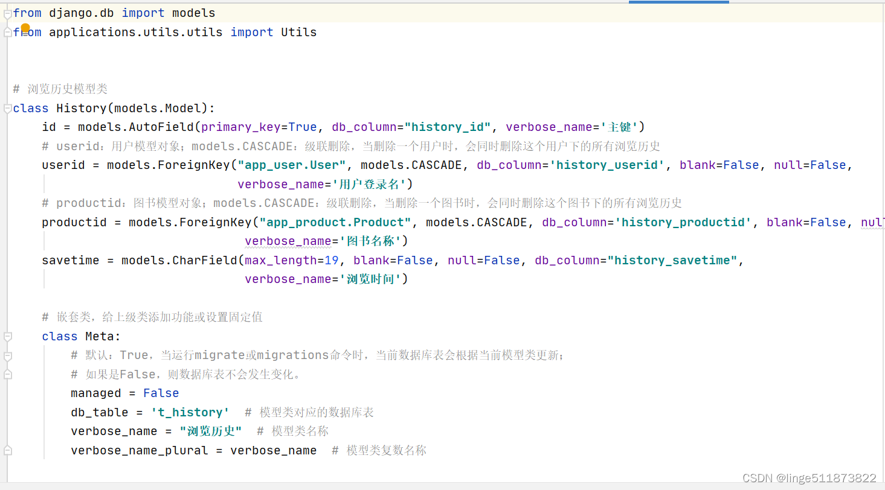Click Utils at end of second import
Screen dimensions: 885x490
[x=299, y=32]
